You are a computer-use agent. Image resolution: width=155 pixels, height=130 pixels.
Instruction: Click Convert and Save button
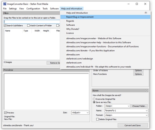[133, 125]
